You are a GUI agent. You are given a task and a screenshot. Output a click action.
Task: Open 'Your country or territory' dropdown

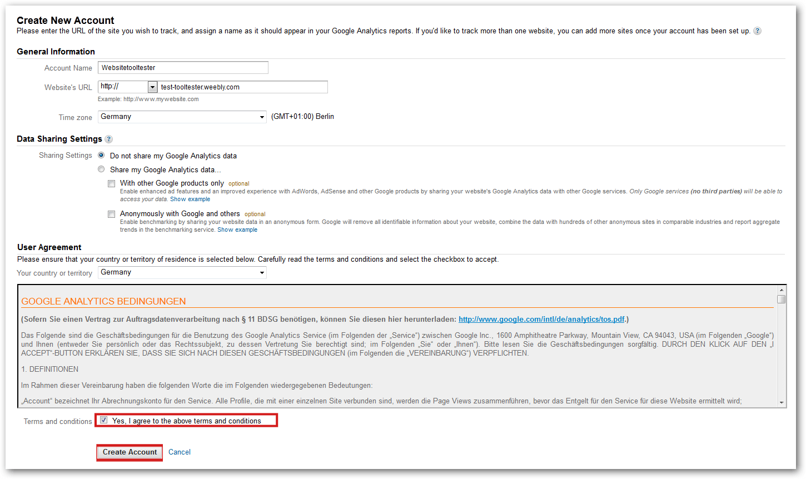tap(182, 272)
